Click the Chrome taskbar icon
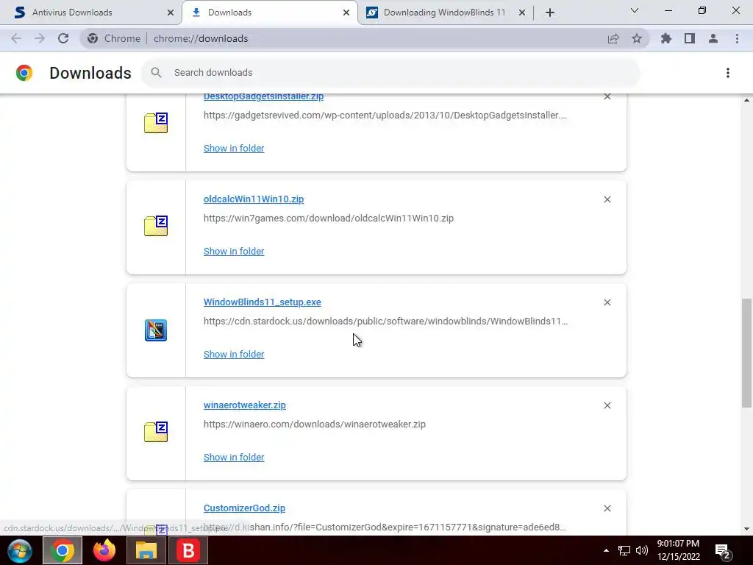Screen dimensions: 753x565 (x=63, y=550)
